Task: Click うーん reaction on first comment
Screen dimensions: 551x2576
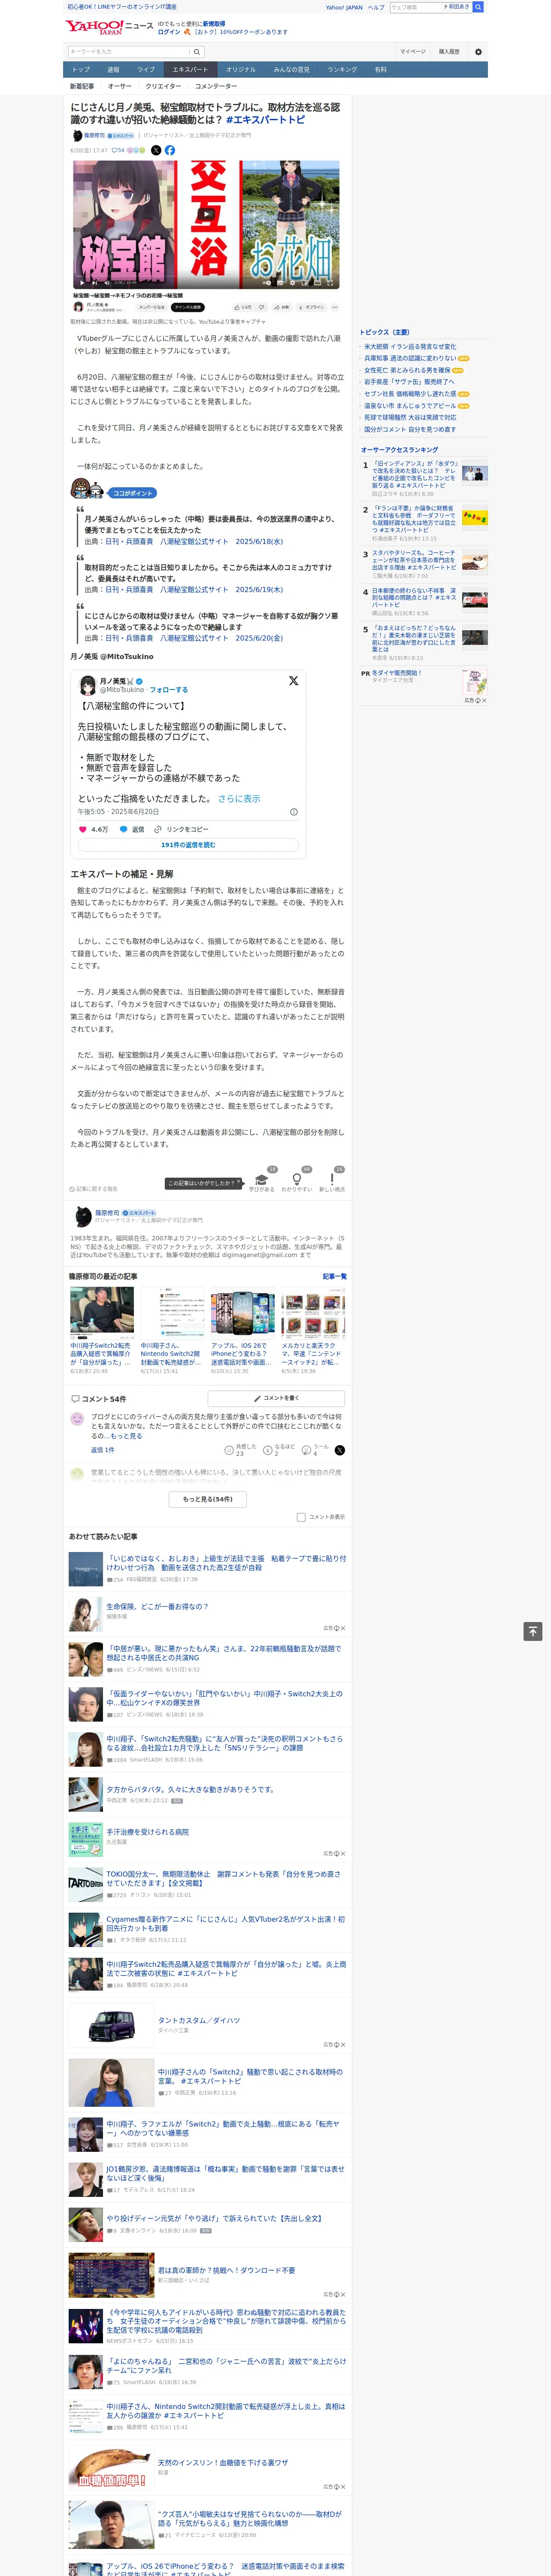Action: pos(315,1450)
